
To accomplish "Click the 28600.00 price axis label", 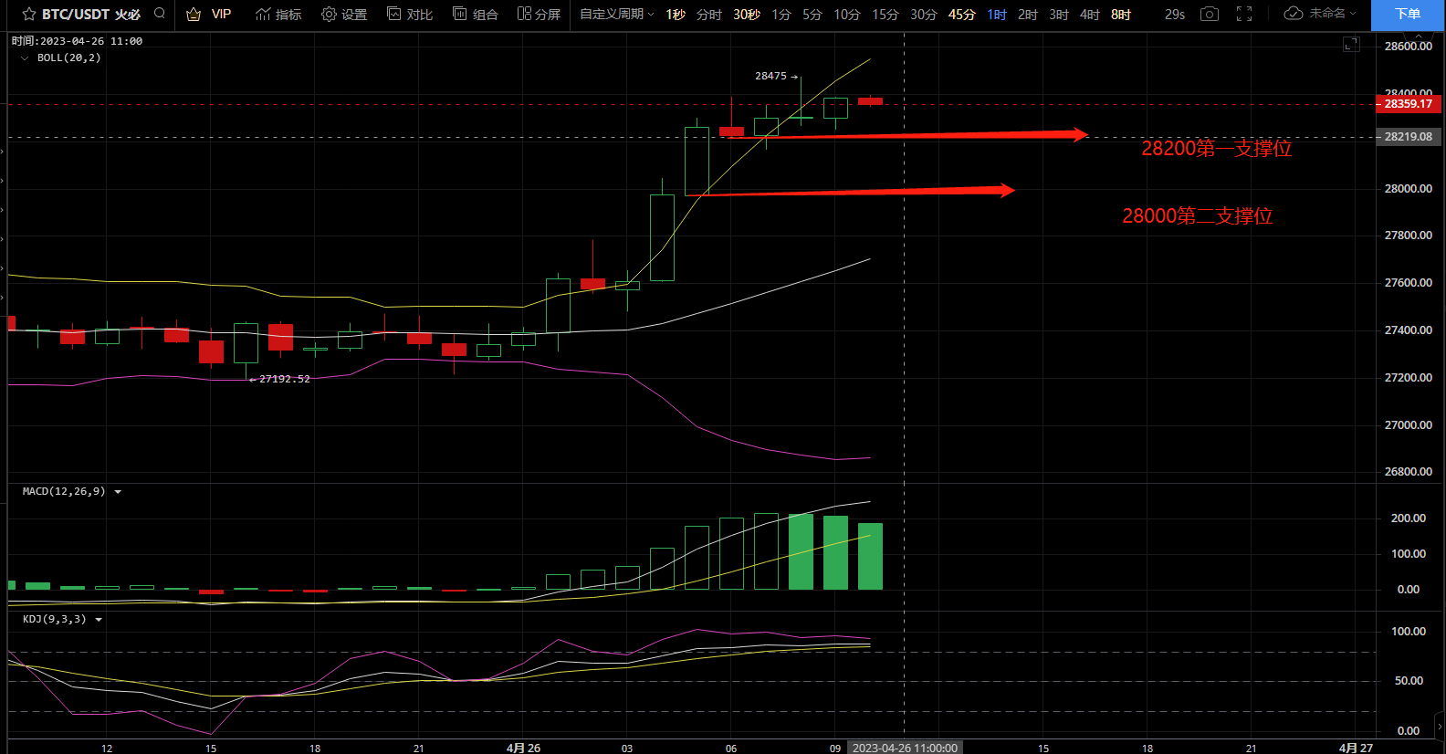I will pyautogui.click(x=1409, y=47).
